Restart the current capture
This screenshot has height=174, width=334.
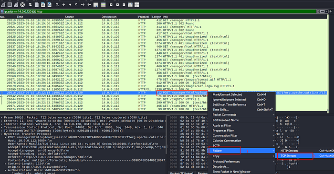pos(16,4)
